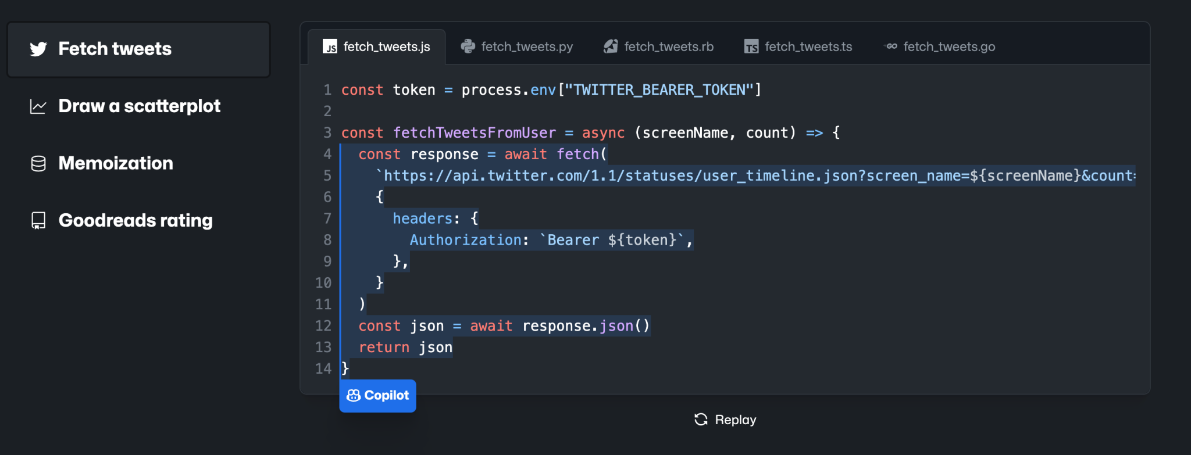This screenshot has width=1191, height=455.
Task: Switch to the fetch_tweets.py tab
Action: [526, 46]
